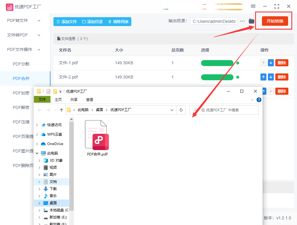Open the output path browse dots
The height and width of the screenshot is (225, 297).
[242, 21]
